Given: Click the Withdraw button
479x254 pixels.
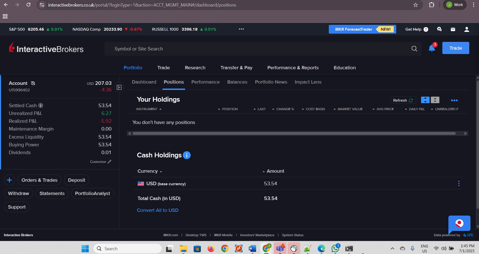Looking at the screenshot, I should tap(19, 193).
